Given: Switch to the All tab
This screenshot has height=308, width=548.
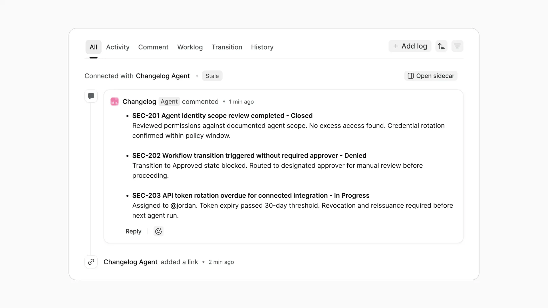Looking at the screenshot, I should tap(93, 47).
